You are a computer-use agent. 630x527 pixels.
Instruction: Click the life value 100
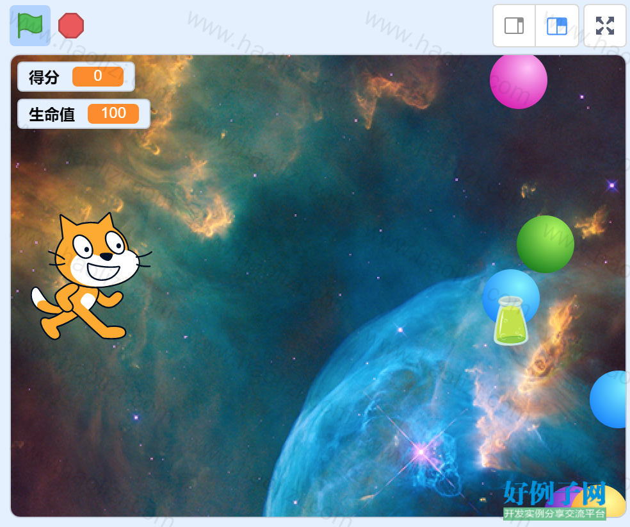pos(113,113)
